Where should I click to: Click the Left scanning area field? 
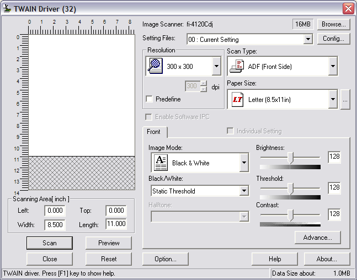pyautogui.click(x=55, y=211)
